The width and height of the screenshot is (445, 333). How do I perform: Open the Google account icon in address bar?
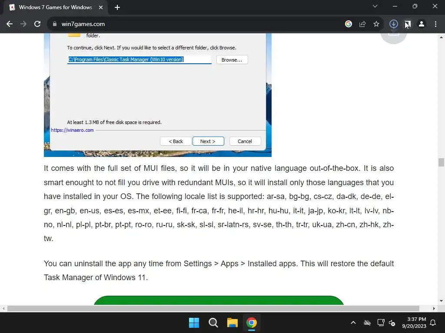pyautogui.click(x=349, y=24)
